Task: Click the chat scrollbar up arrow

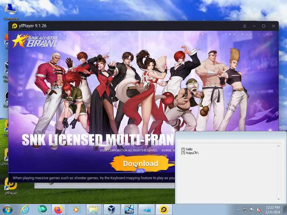Action: point(279,146)
